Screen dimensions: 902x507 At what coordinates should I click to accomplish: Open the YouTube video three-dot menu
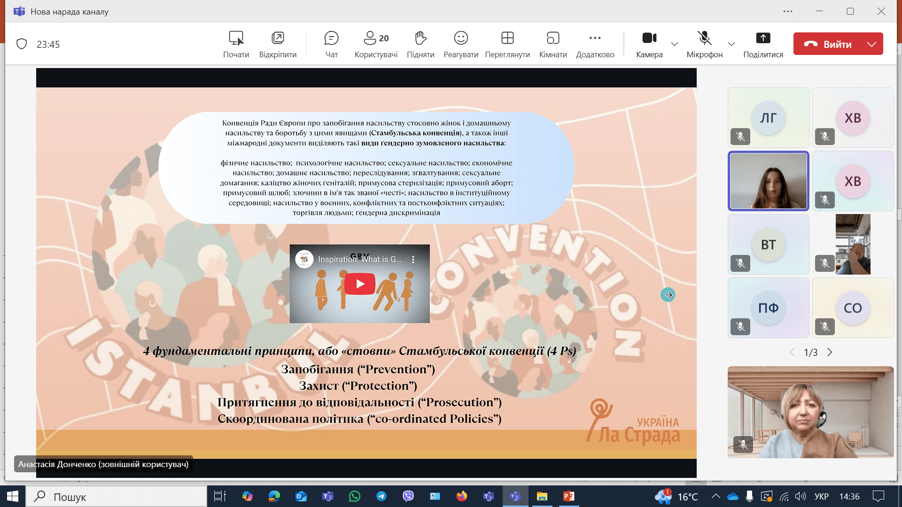(413, 259)
